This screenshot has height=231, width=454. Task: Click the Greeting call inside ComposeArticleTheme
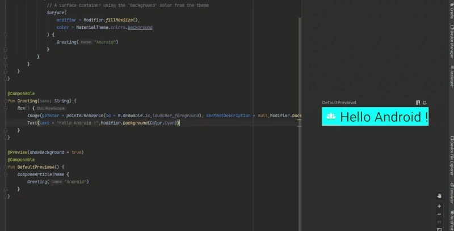(58, 182)
